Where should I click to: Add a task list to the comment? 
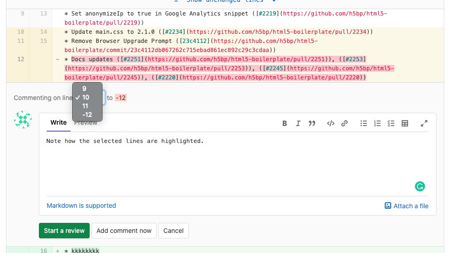pyautogui.click(x=391, y=123)
